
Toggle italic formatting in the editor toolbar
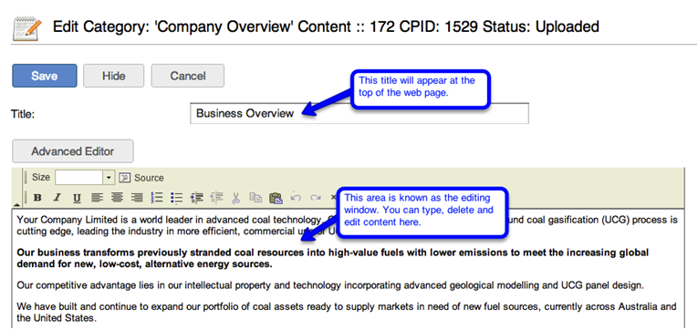(57, 198)
